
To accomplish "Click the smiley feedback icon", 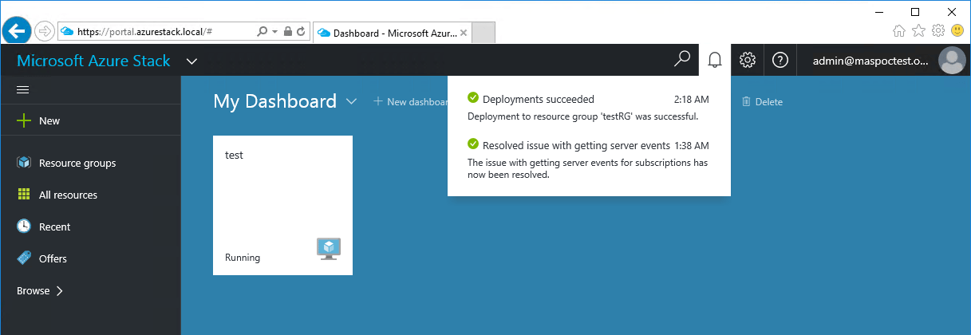I will [957, 30].
